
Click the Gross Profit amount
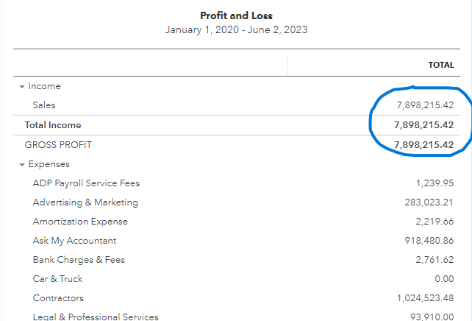pos(423,145)
